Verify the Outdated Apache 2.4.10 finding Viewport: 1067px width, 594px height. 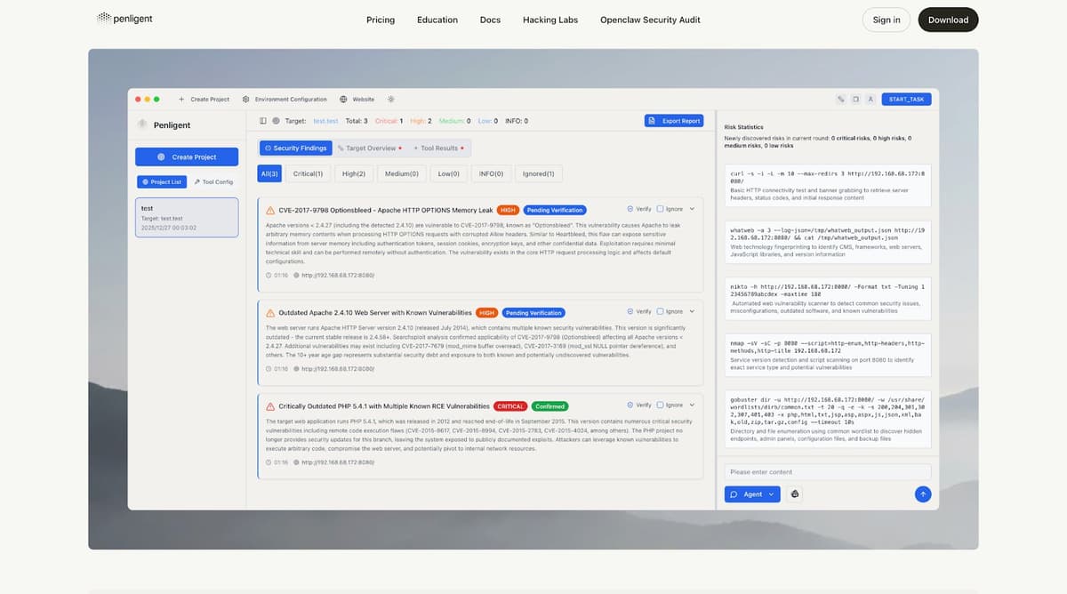point(639,312)
